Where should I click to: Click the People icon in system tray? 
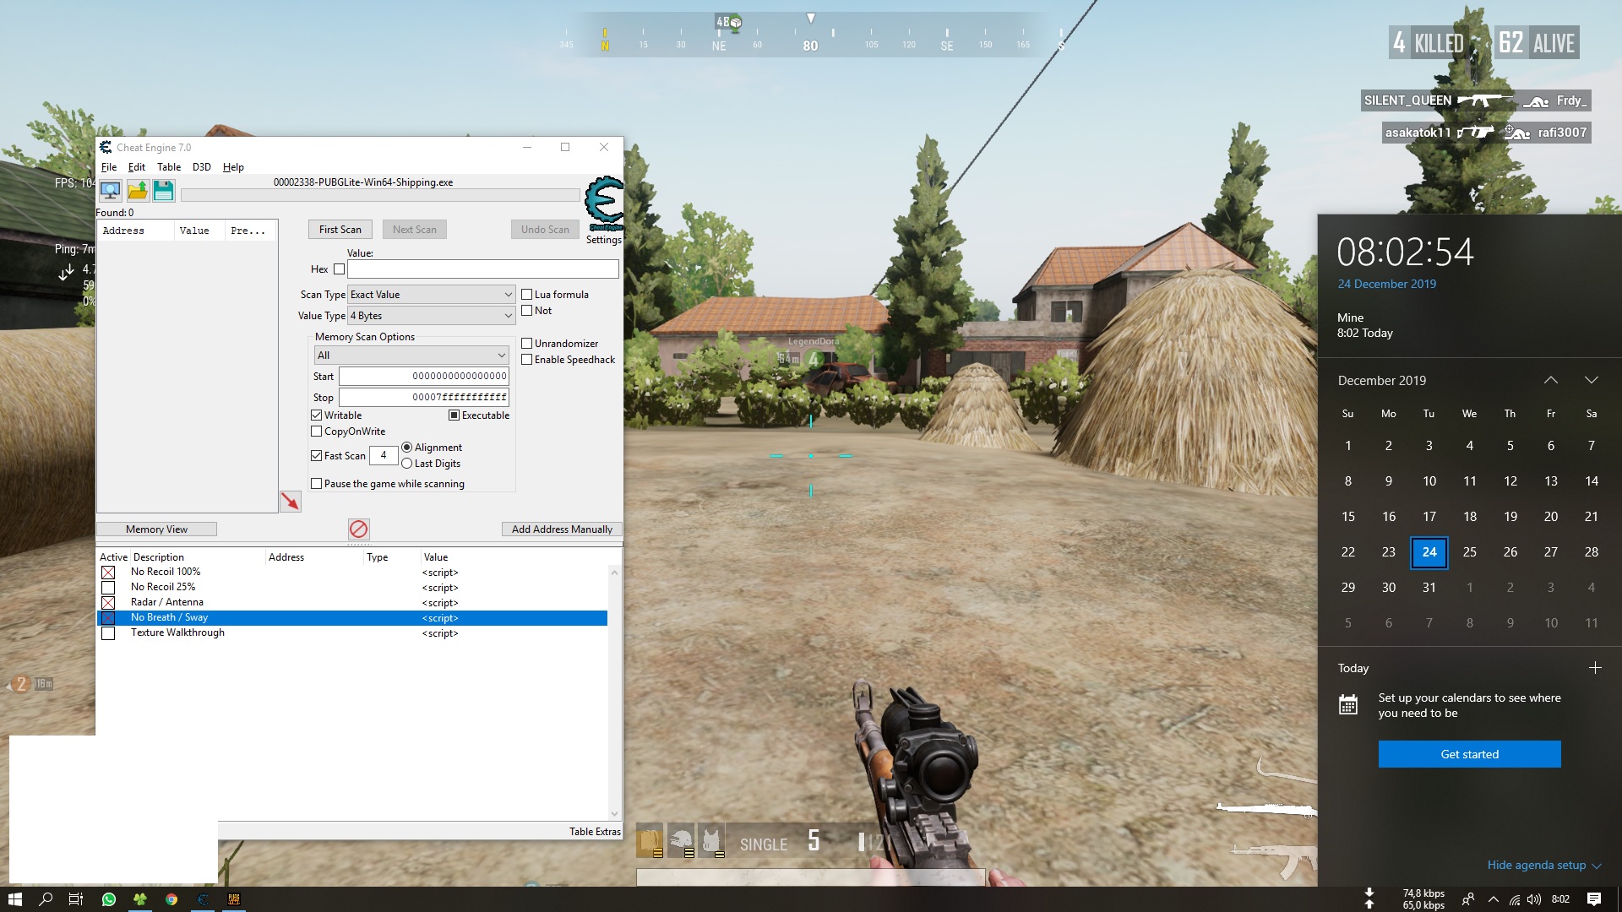(1468, 899)
